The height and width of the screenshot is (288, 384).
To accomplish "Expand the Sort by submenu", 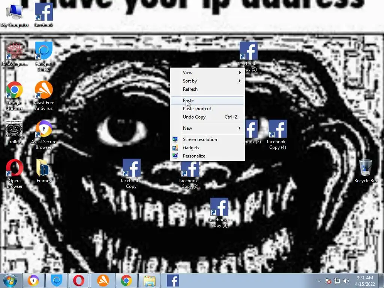I will (207, 81).
